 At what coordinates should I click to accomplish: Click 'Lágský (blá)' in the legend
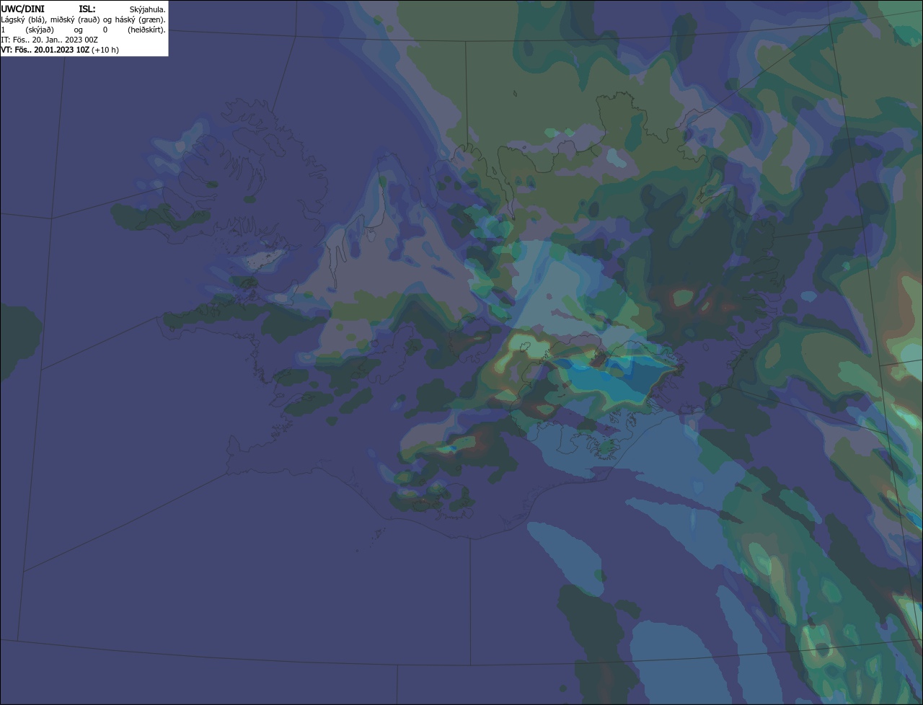click(x=23, y=19)
